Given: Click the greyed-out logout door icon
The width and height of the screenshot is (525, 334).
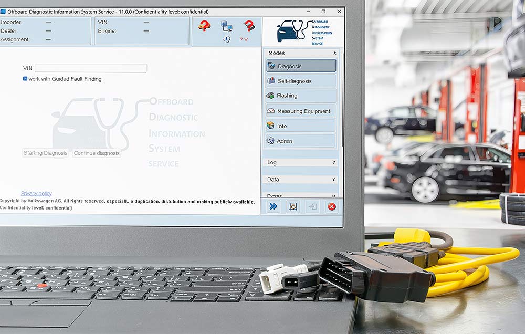Looking at the screenshot, I should click(312, 206).
